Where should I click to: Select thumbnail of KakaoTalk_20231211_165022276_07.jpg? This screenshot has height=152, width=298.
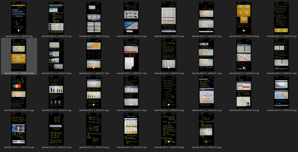(281, 18)
